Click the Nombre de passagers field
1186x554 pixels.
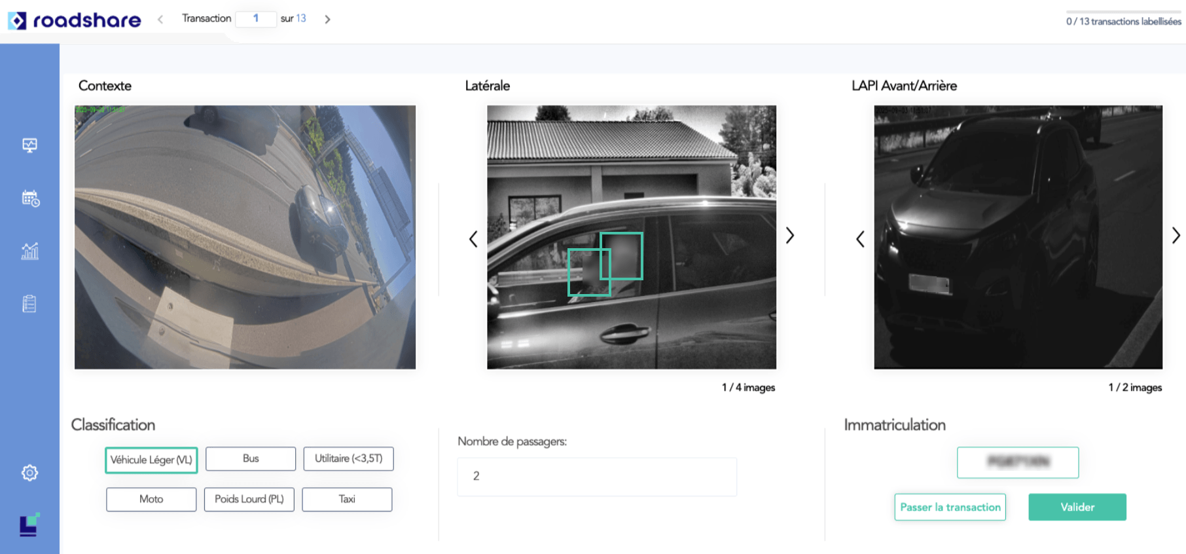(x=597, y=476)
